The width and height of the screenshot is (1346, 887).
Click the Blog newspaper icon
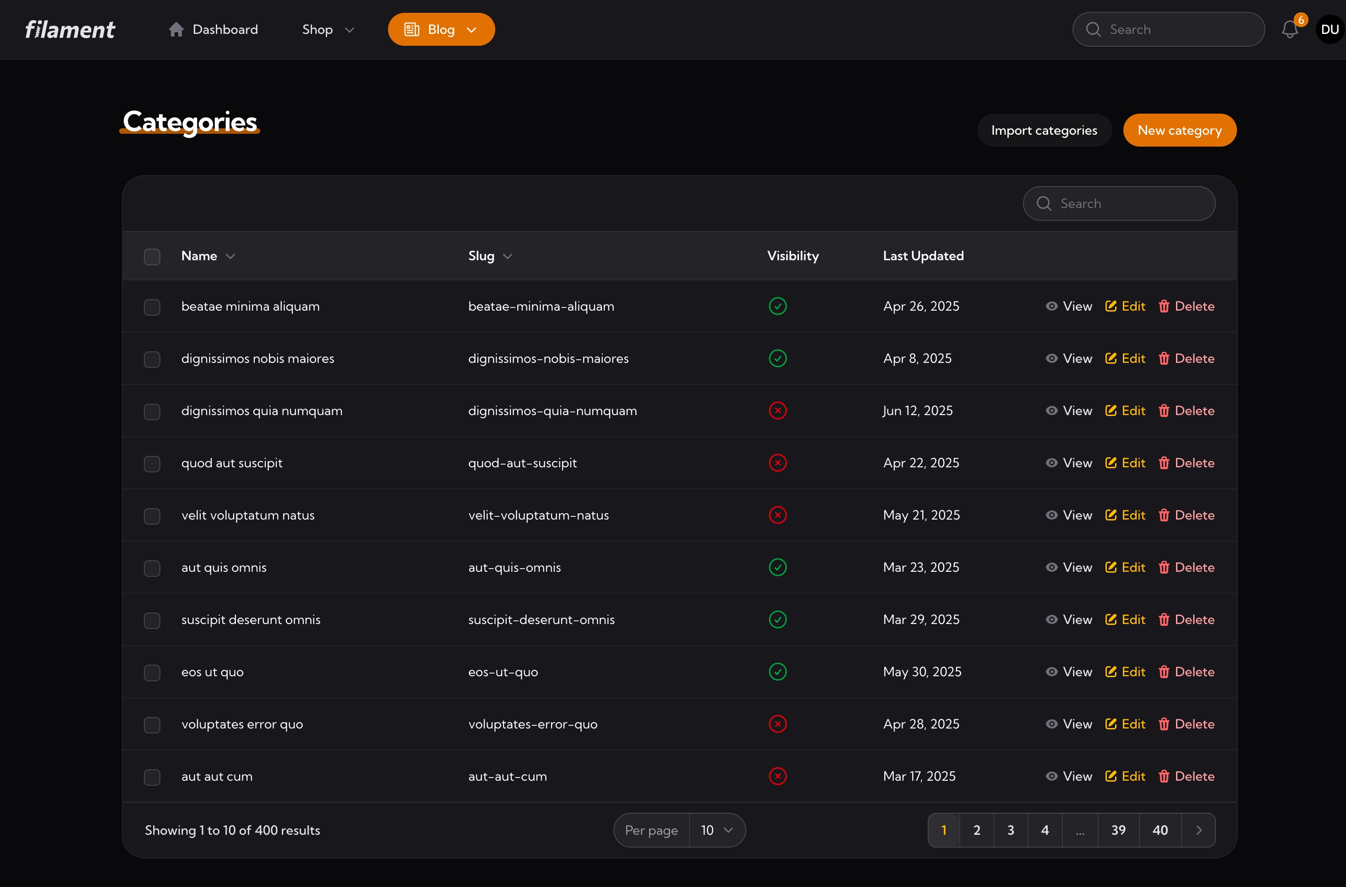(412, 29)
